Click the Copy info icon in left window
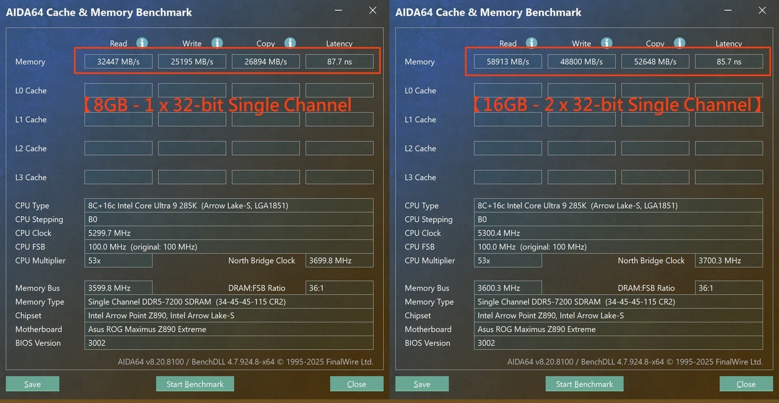The image size is (779, 403). point(290,43)
